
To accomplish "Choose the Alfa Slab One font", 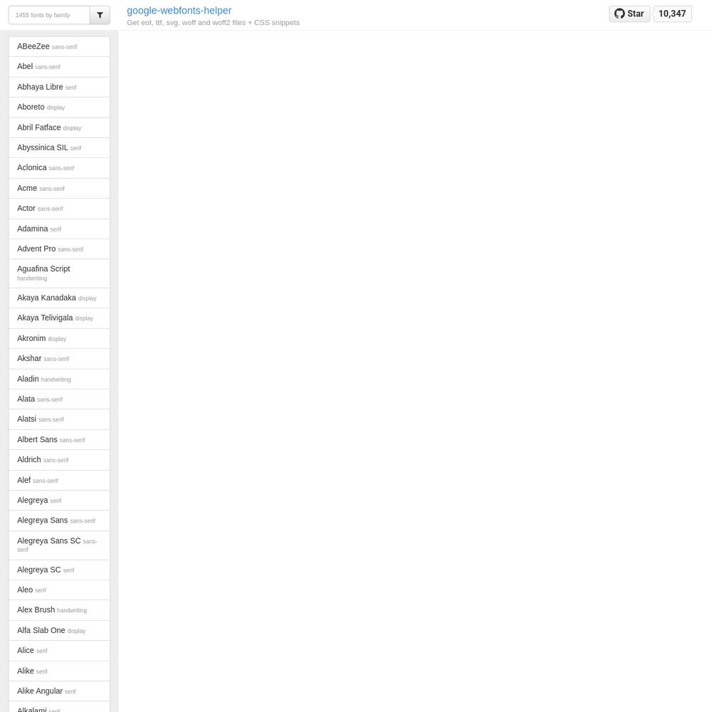I will (59, 631).
